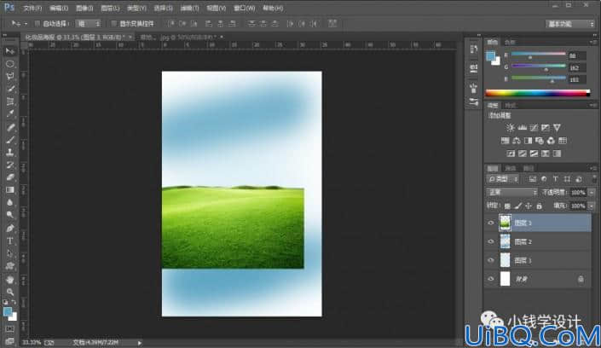Select the Eraser tool
The image size is (601, 348).
(10, 177)
